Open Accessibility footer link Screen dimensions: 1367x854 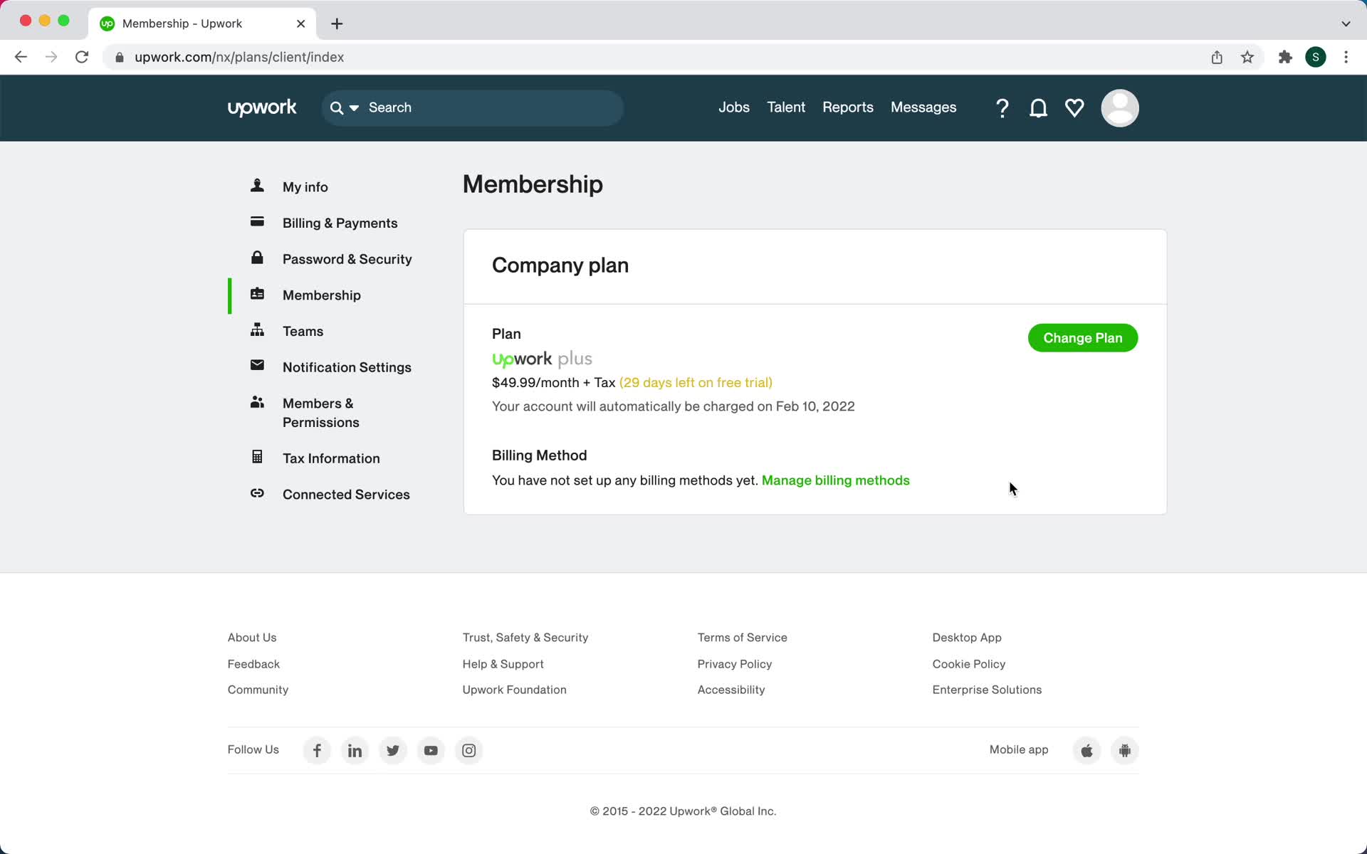(730, 690)
